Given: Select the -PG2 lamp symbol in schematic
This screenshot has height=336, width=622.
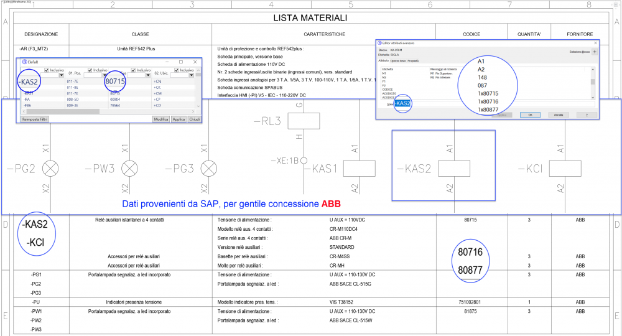Looking at the screenshot, I should pos(50,169).
